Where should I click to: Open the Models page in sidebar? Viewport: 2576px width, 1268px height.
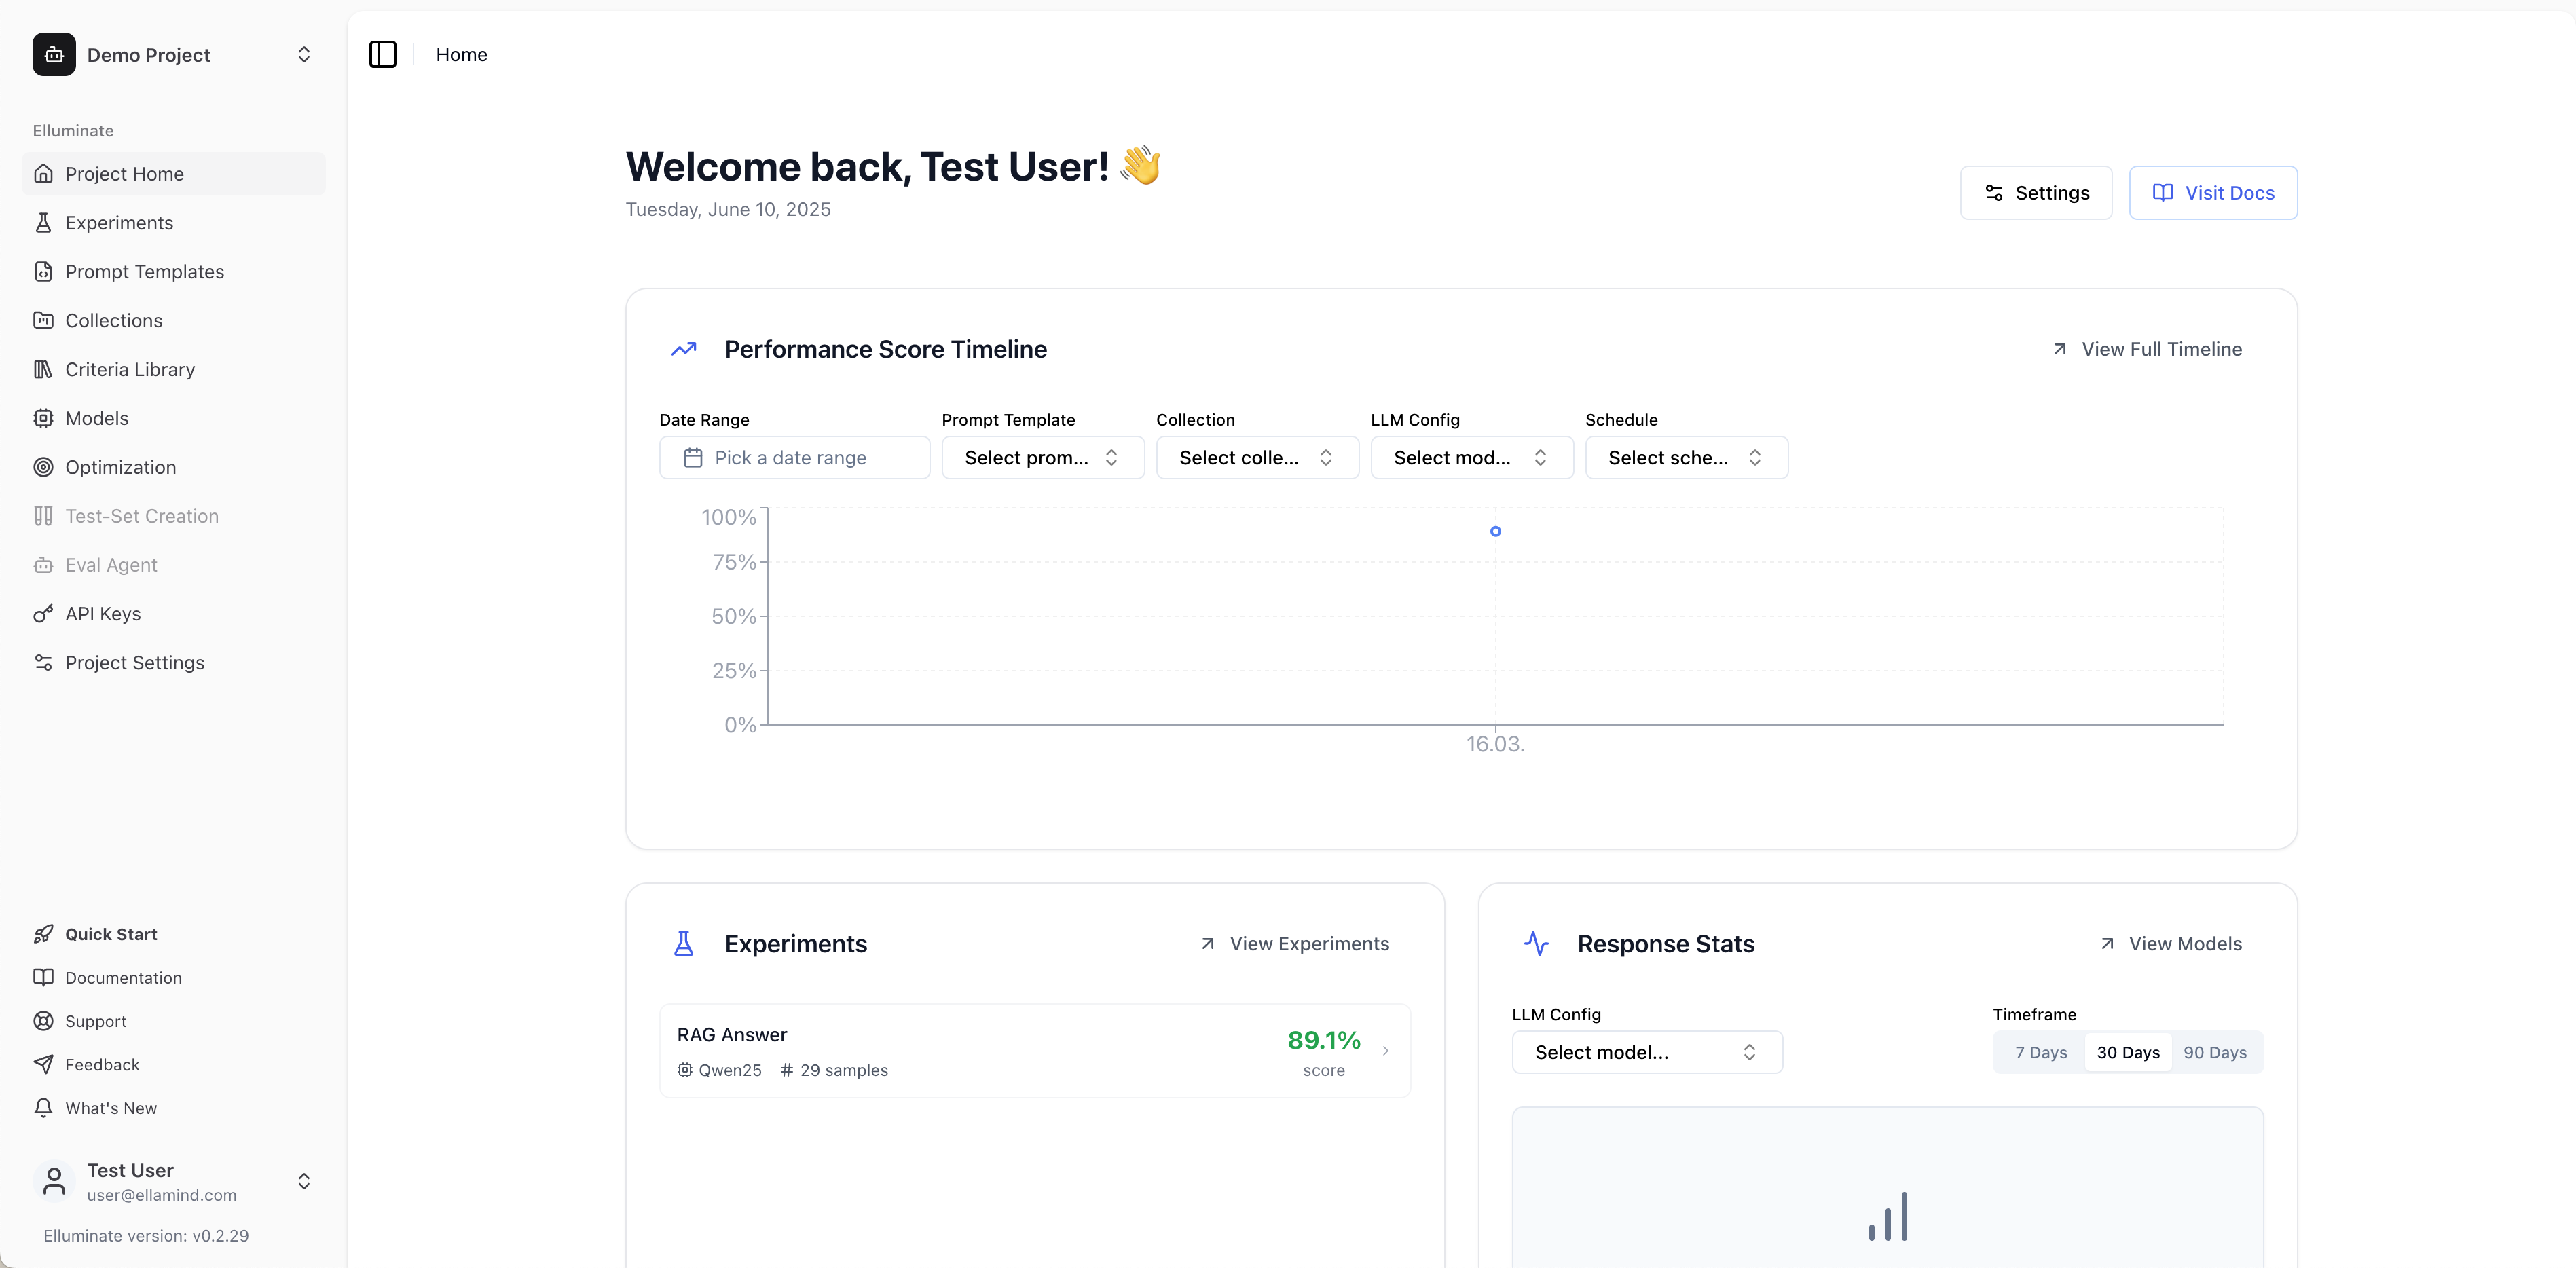tap(173, 418)
